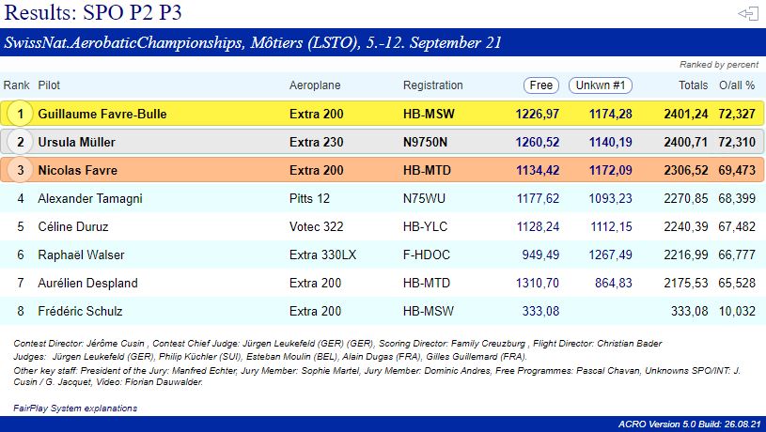The height and width of the screenshot is (432, 766).
Task: Click the rank 2 circle badge
Action: [18, 143]
